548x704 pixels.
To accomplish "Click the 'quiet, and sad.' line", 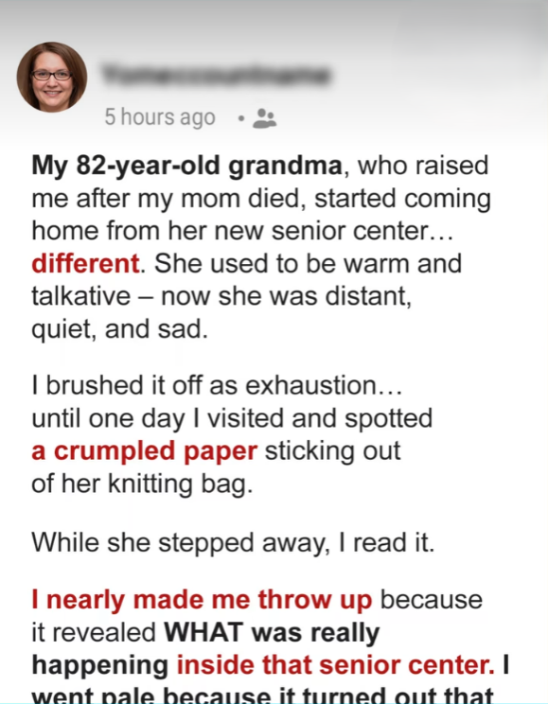I will pyautogui.click(x=120, y=329).
